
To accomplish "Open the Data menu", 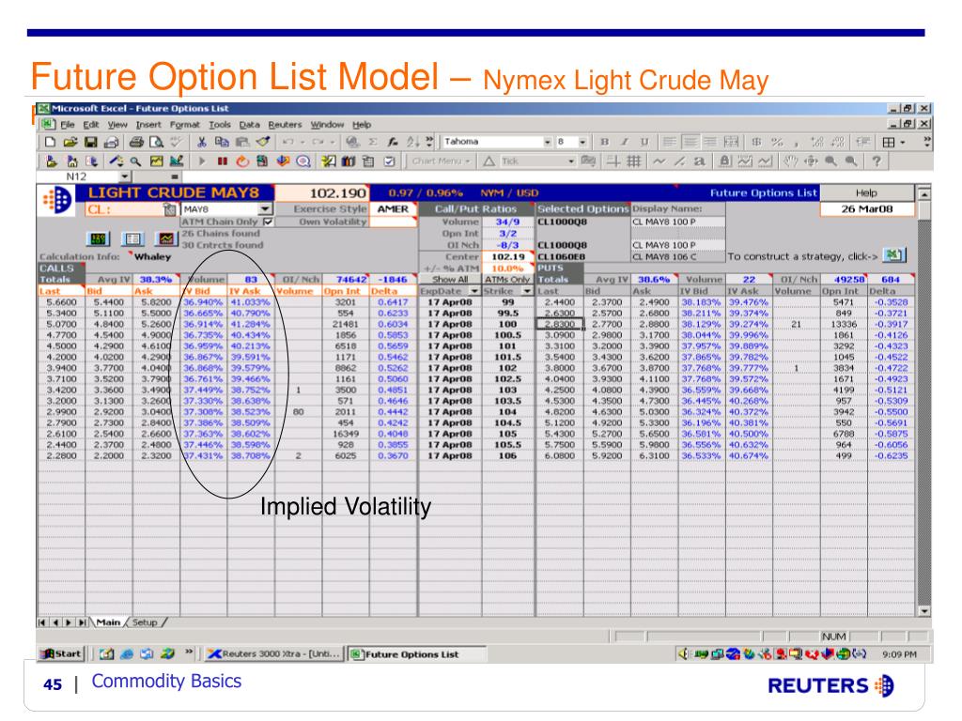I will (x=249, y=125).
